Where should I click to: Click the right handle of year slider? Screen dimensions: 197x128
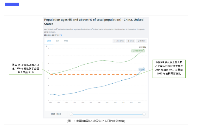click(x=144, y=114)
